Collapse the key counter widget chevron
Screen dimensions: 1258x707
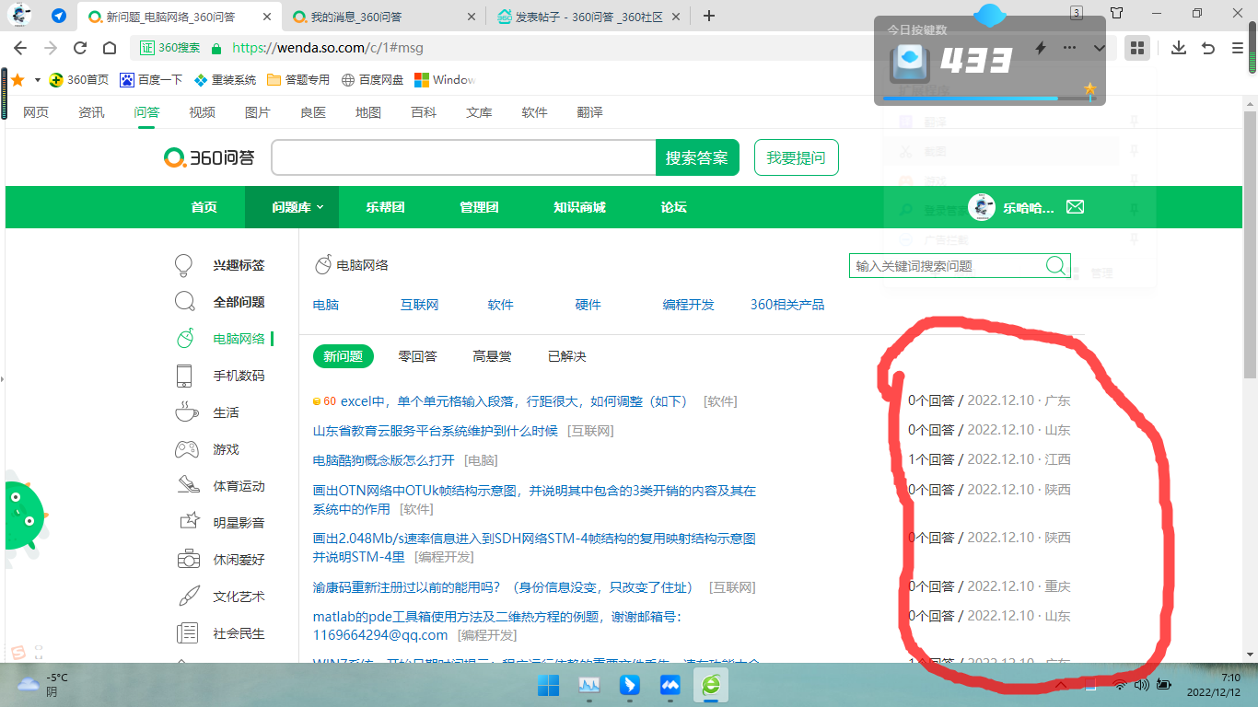point(1099,48)
